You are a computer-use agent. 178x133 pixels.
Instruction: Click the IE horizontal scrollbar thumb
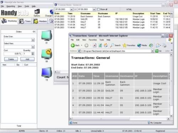point(101,119)
